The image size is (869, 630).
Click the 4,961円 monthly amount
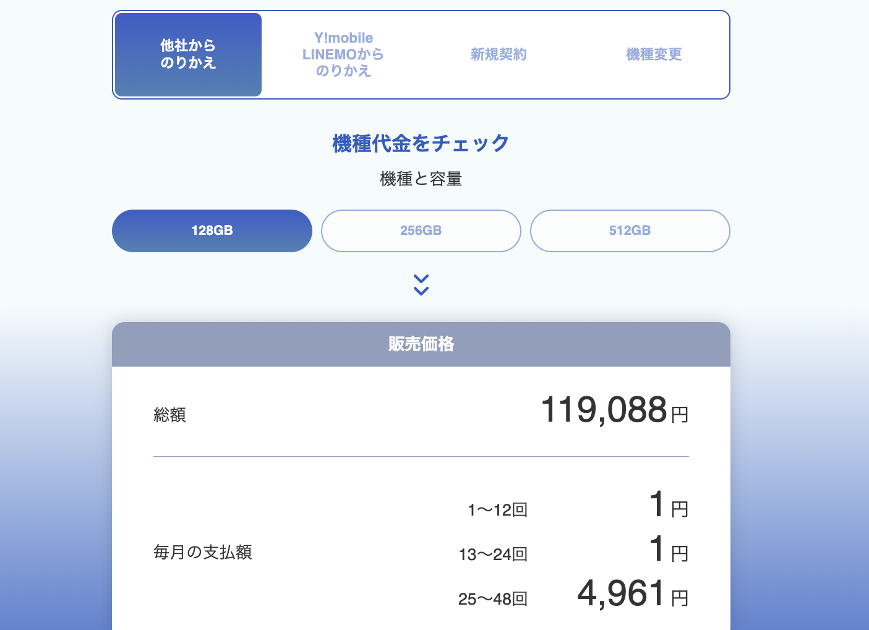[x=632, y=595]
